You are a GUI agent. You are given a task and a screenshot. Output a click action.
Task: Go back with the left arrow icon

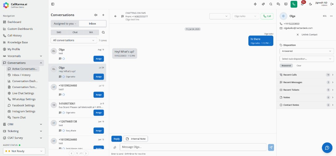[x=115, y=16]
